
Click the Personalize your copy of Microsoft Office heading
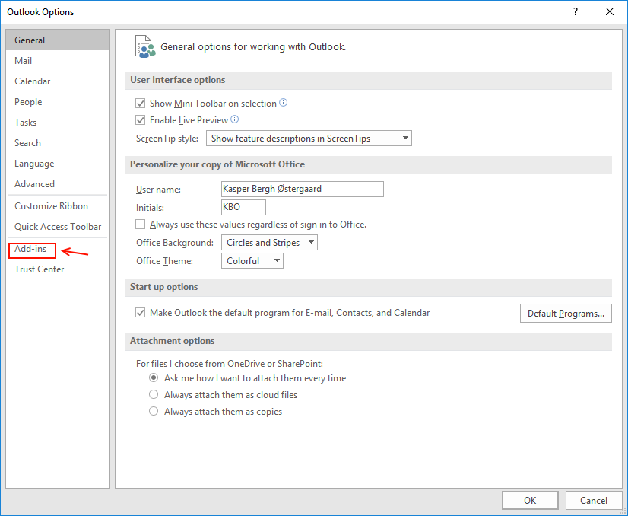point(217,164)
